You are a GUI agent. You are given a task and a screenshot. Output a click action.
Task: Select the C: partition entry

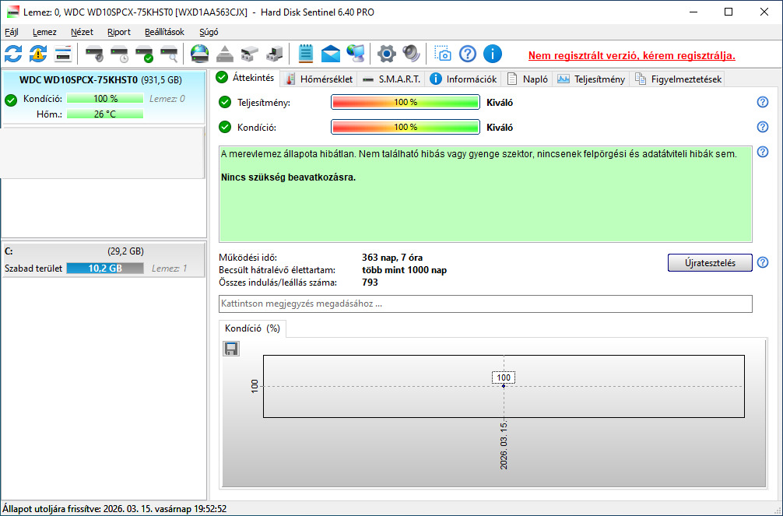[104, 260]
